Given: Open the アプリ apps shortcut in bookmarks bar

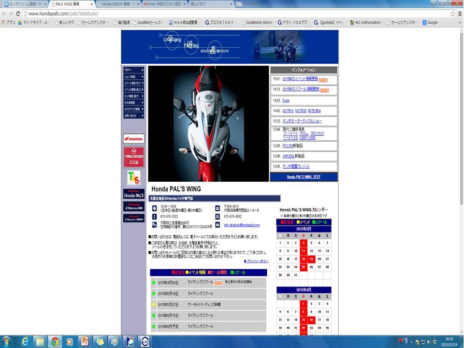Looking at the screenshot, I should click(x=8, y=23).
